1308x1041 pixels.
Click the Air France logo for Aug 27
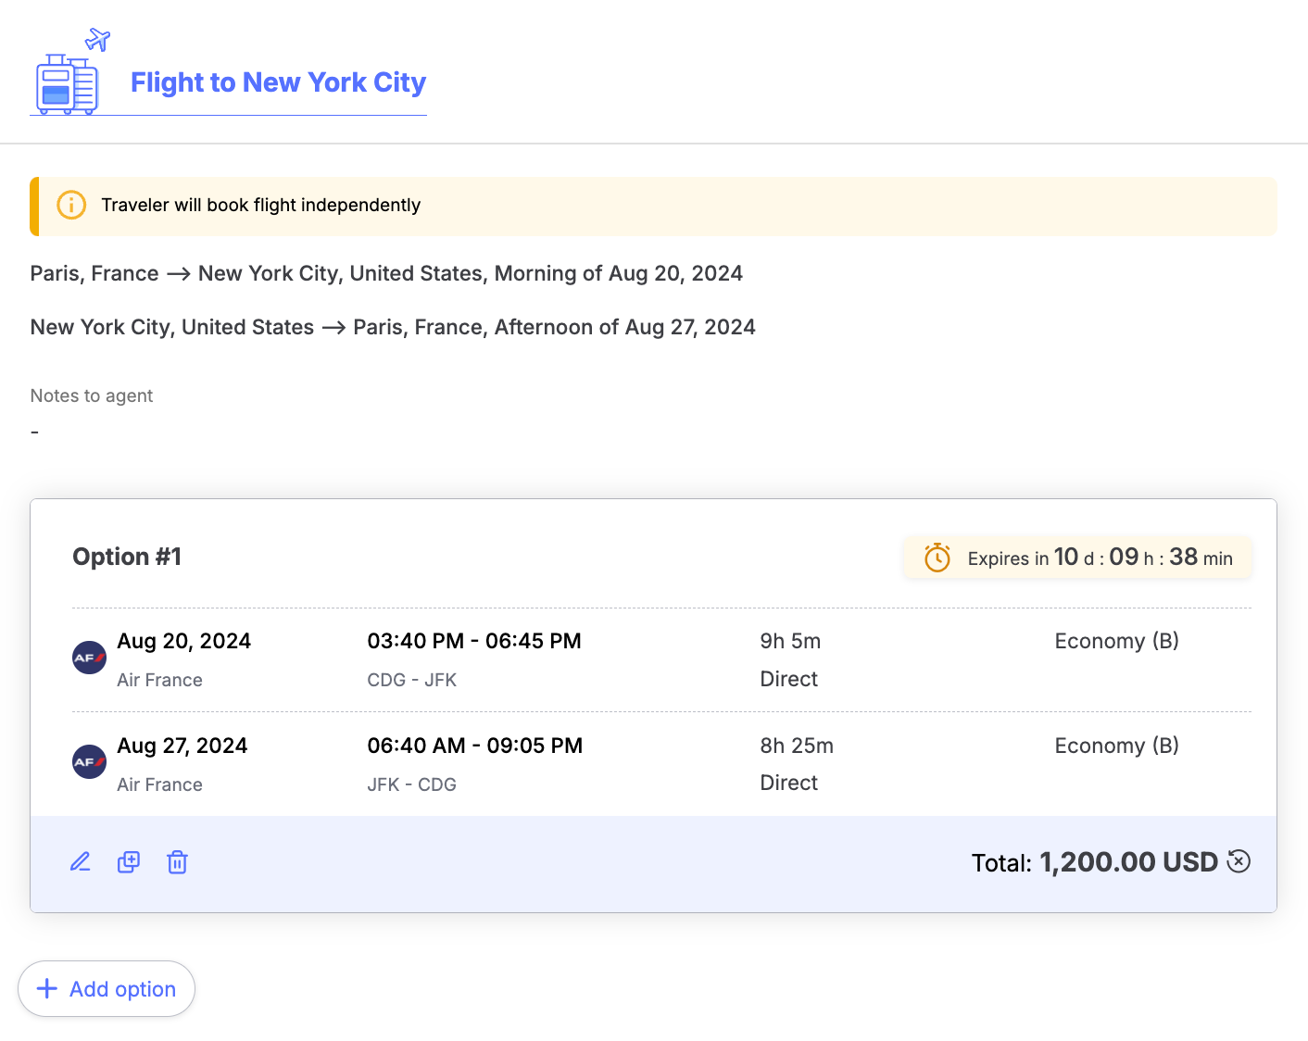point(89,762)
